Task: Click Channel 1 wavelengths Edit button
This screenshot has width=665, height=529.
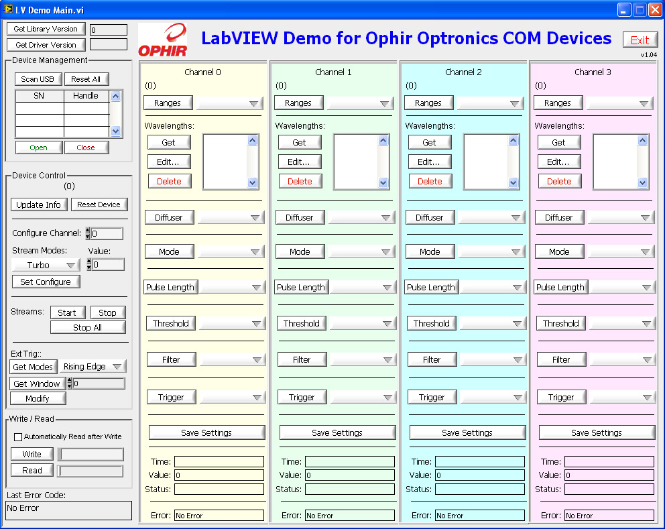Action: pos(300,162)
